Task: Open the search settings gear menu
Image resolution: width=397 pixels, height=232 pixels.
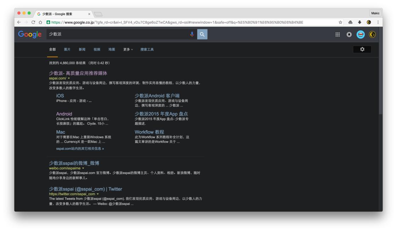Action: [362, 49]
